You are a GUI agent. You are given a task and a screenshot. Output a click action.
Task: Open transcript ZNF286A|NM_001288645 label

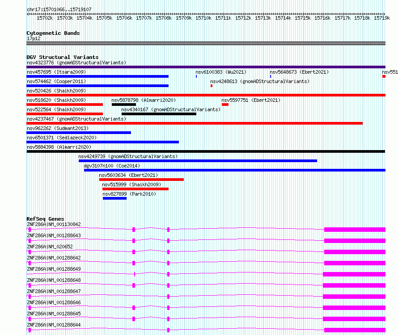(54, 314)
